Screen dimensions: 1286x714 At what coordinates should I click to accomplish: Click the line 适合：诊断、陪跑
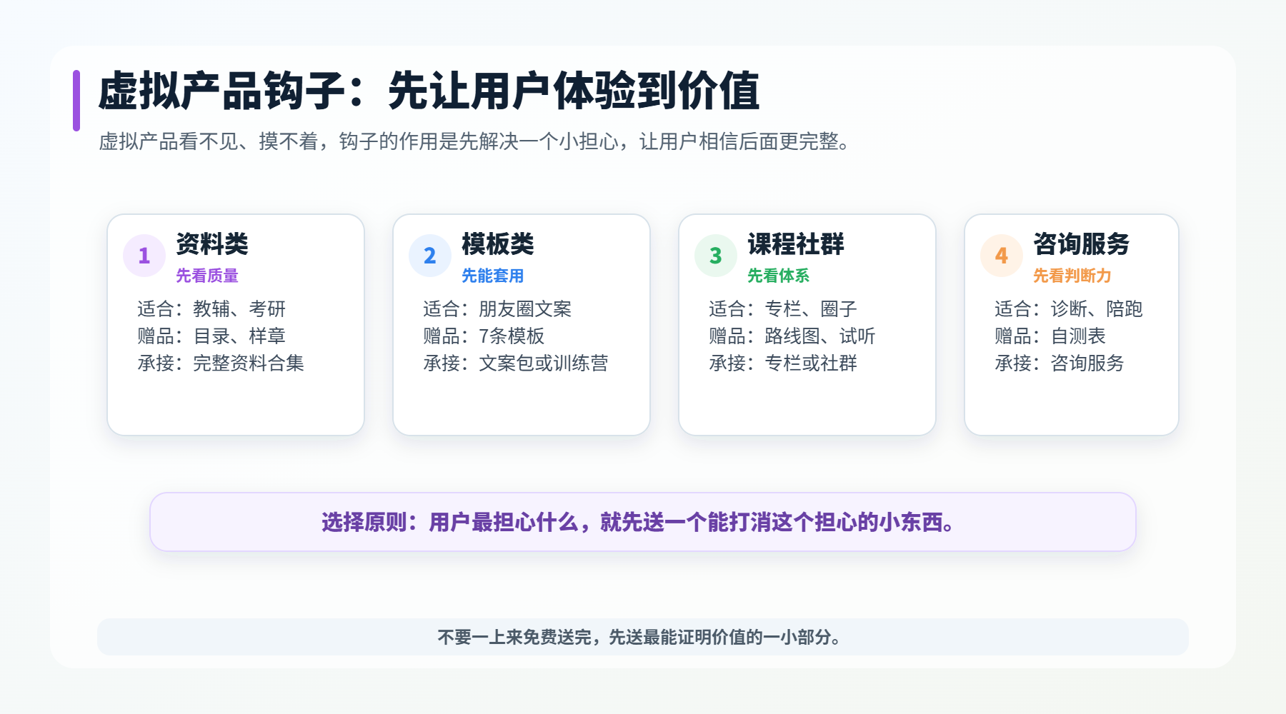1069,309
